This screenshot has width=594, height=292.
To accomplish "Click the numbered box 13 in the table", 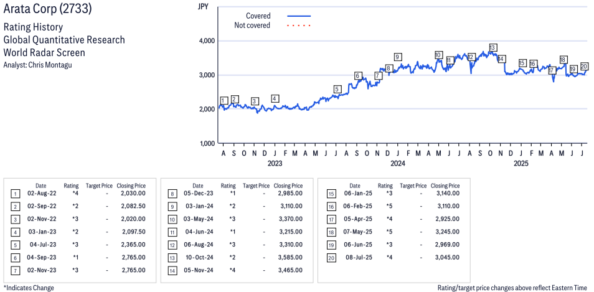I will click(172, 258).
